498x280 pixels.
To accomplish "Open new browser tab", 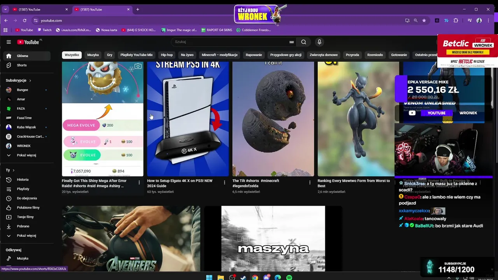I will click(138, 9).
